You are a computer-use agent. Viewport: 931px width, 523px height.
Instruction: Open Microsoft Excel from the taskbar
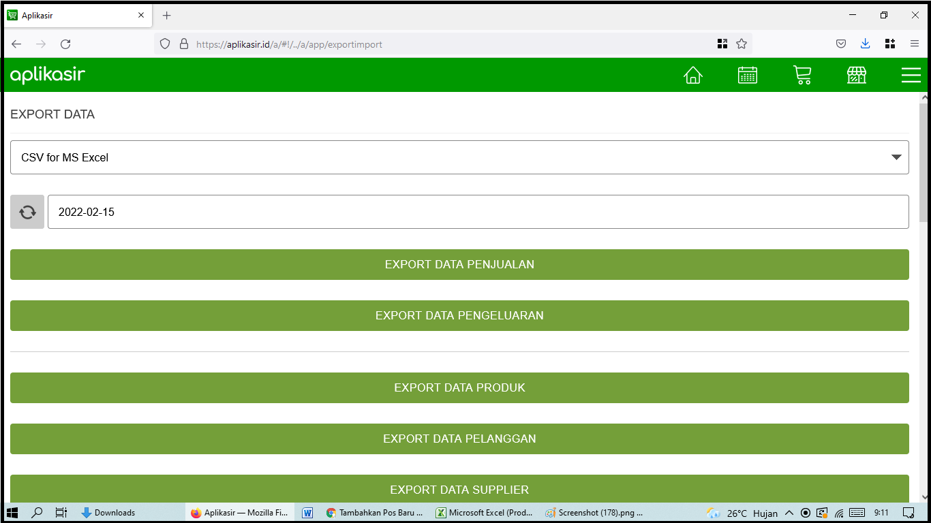[x=485, y=513]
